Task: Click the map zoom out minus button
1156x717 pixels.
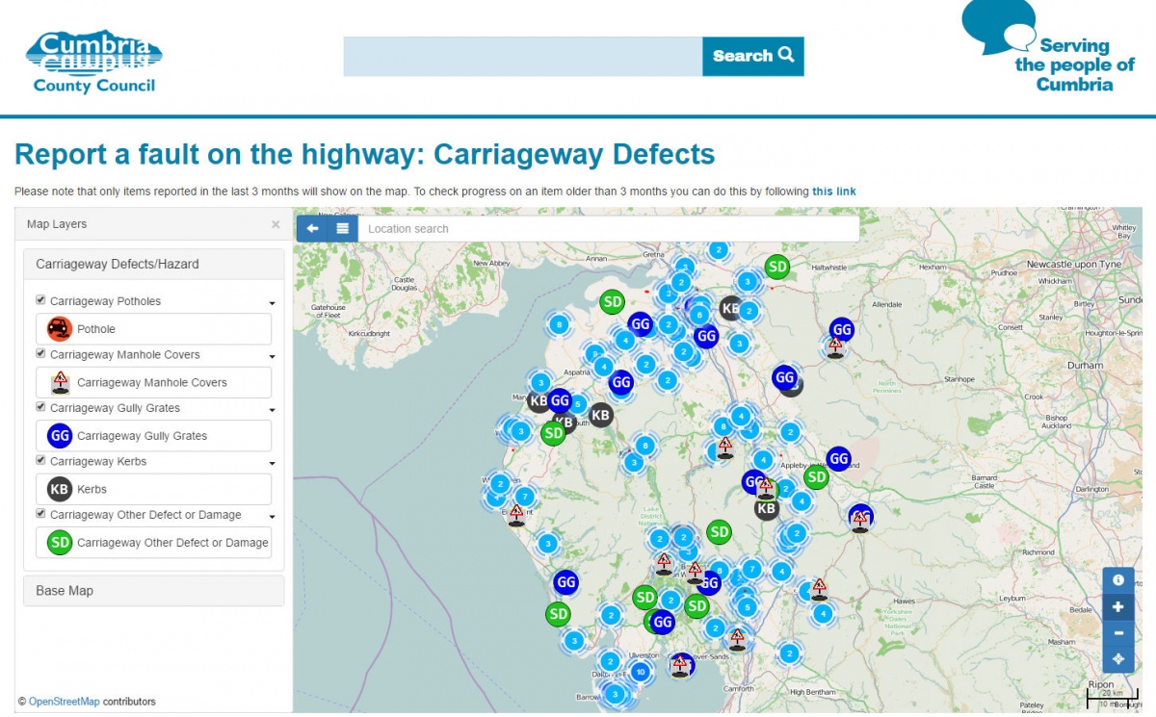Action: 1117,633
